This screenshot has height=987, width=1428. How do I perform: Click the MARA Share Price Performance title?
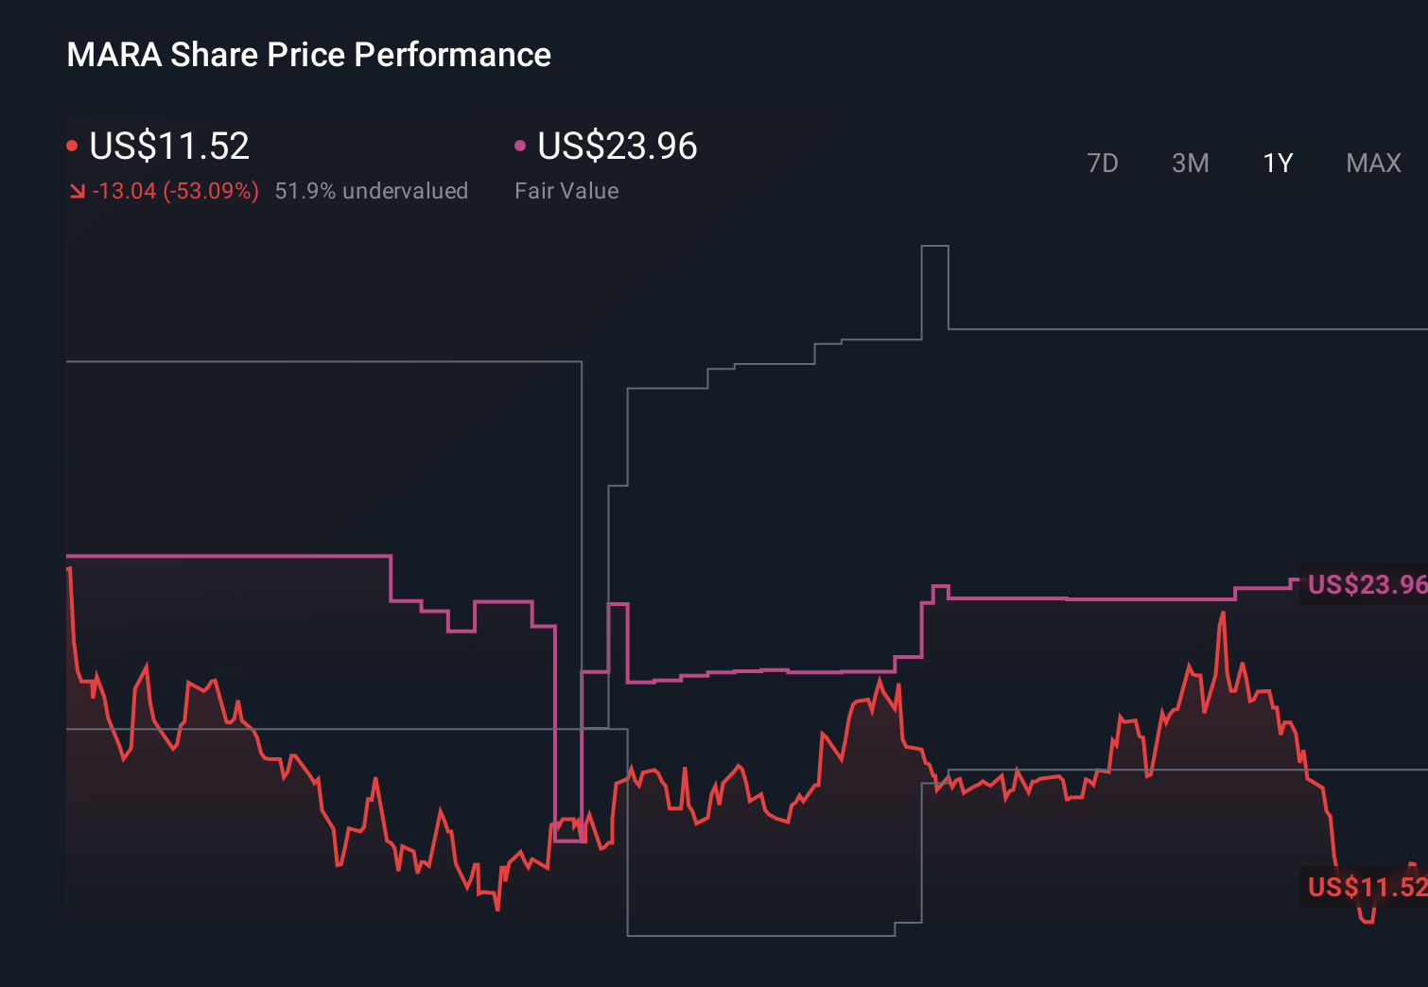coord(308,54)
